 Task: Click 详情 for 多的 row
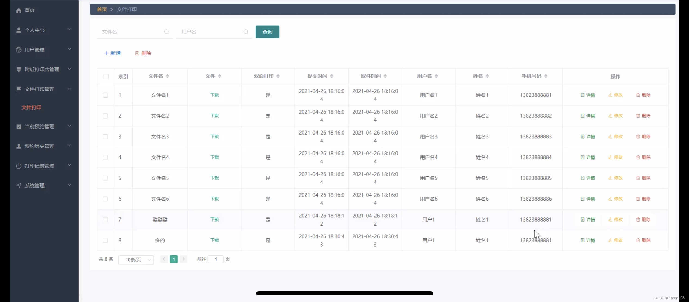(588, 240)
